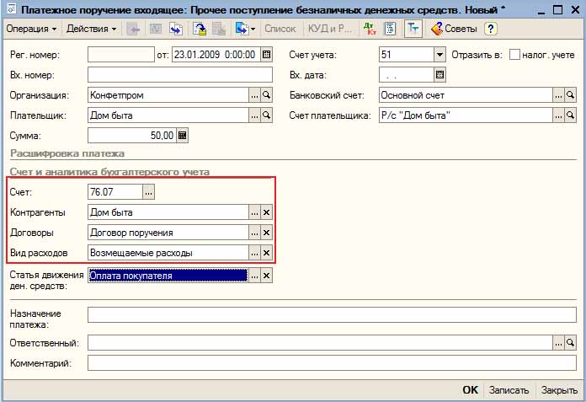
Task: Expand the Счет учета dropdown arrow
Action: pyautogui.click(x=439, y=55)
